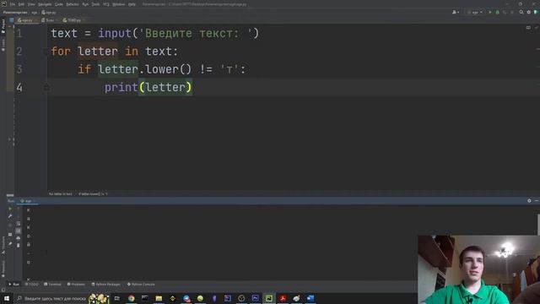Toggle the Project sidebar panel
Screen dimensions: 540x304
[x=3, y=26]
